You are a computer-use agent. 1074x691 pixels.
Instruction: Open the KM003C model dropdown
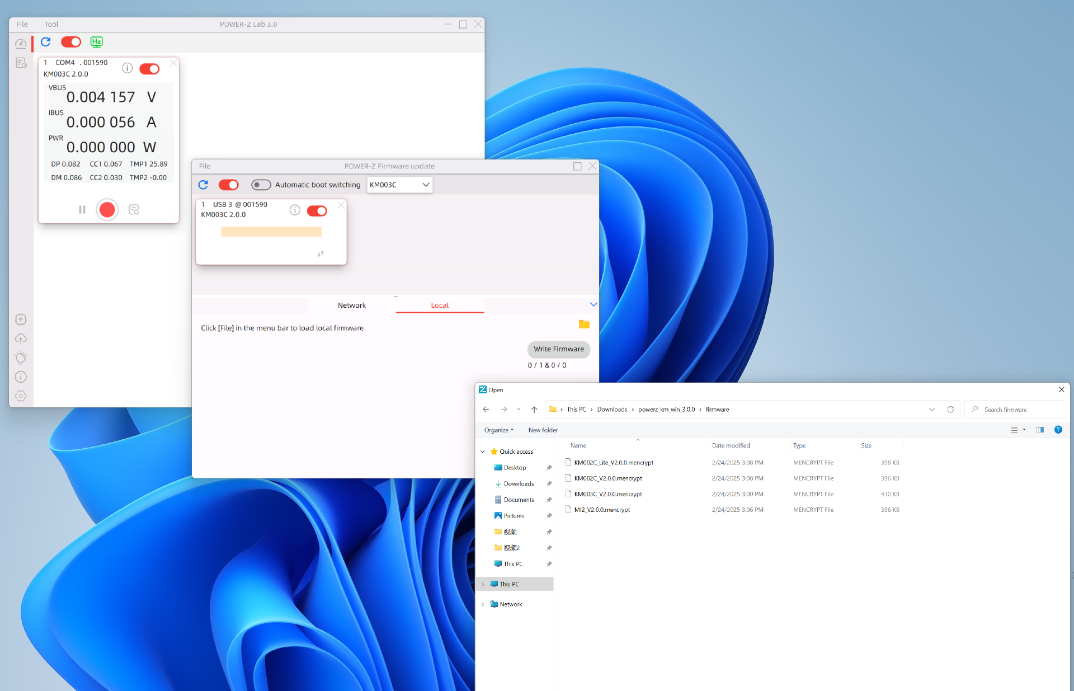coord(399,185)
